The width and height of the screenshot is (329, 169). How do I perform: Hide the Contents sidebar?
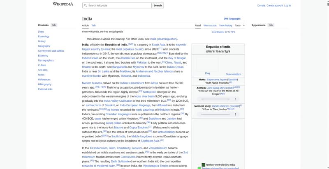54,25
